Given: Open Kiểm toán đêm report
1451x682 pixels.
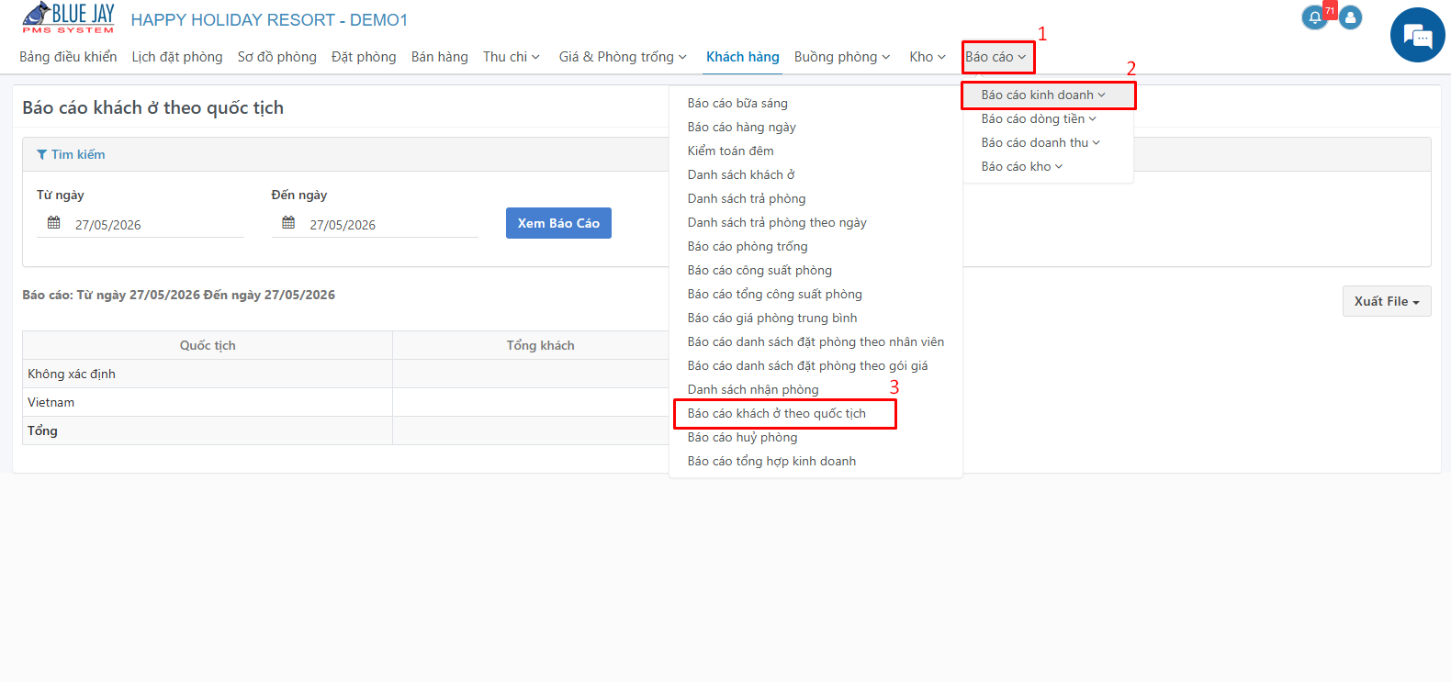Looking at the screenshot, I should [730, 151].
